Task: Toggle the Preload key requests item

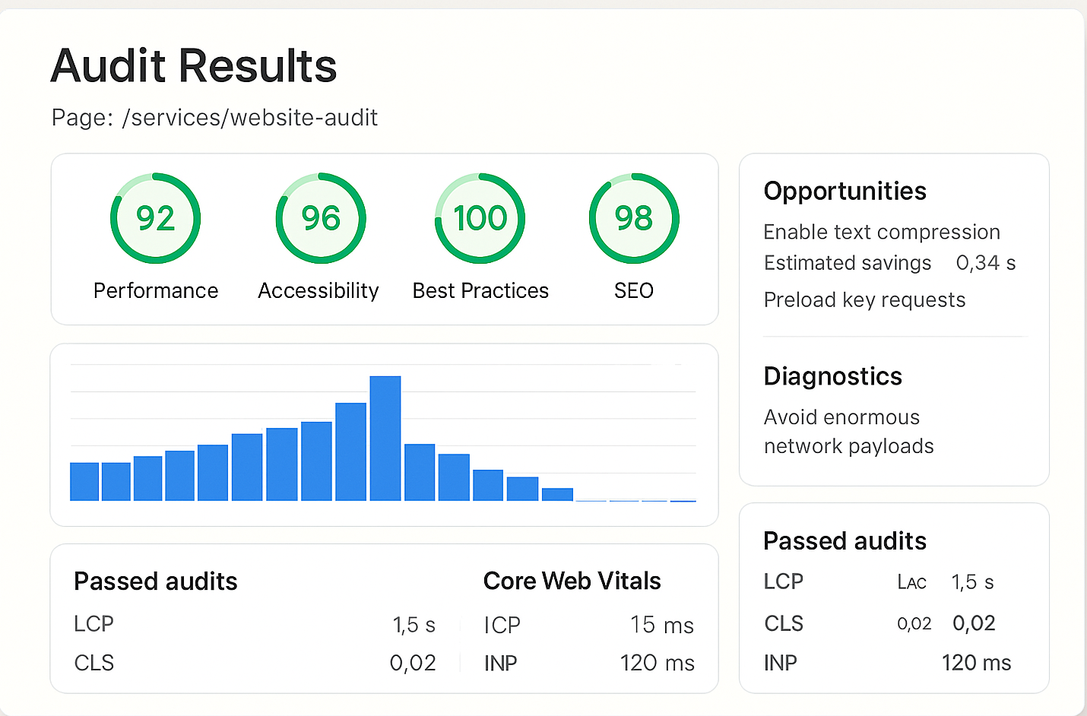Action: click(x=864, y=299)
